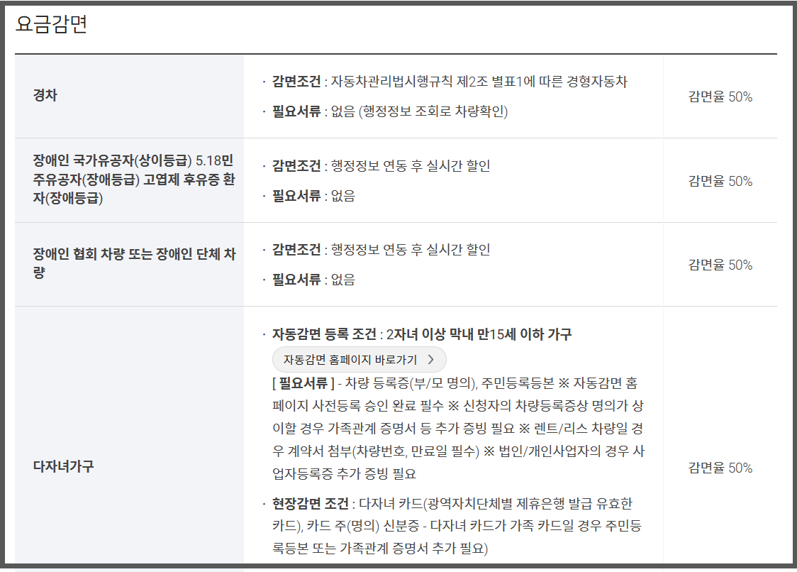This screenshot has width=797, height=572.
Task: Select 감면율 50% in the 다자녀가구 row
Action: (x=721, y=468)
